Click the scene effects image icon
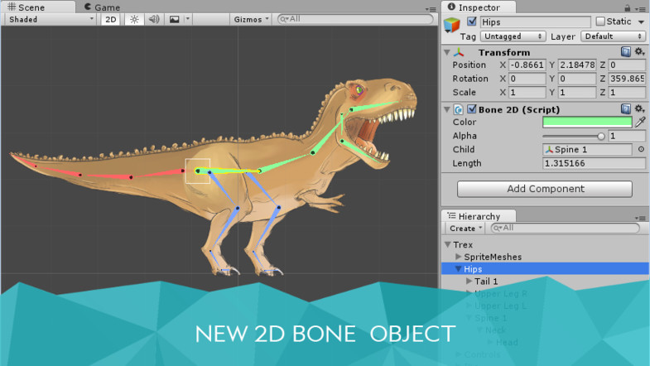 coord(175,20)
